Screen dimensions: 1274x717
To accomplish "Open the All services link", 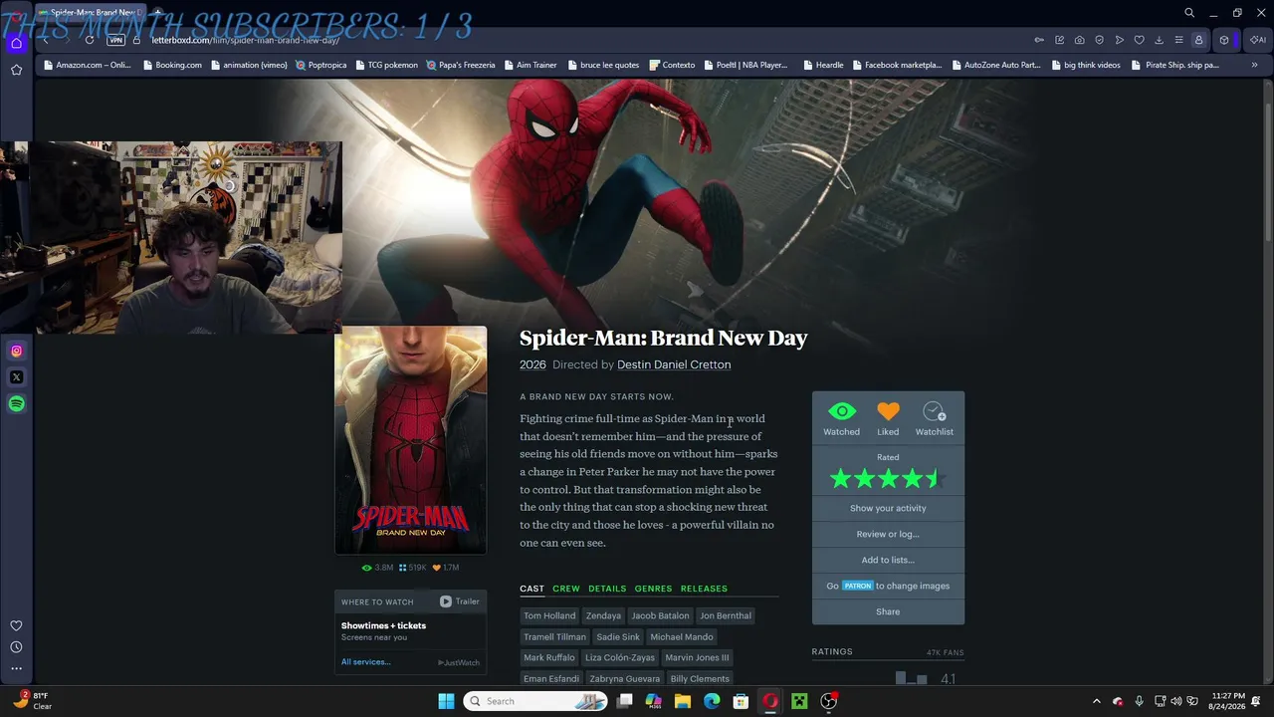I will coord(365,662).
